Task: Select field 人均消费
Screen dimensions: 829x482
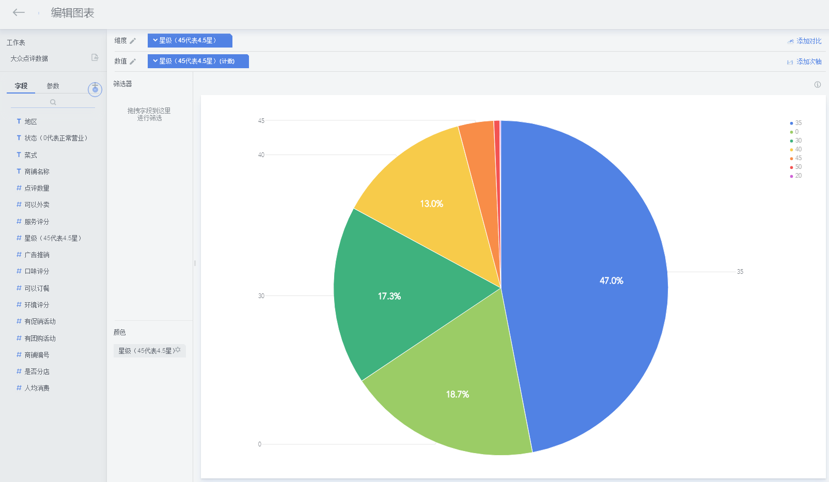Action: pyautogui.click(x=37, y=388)
